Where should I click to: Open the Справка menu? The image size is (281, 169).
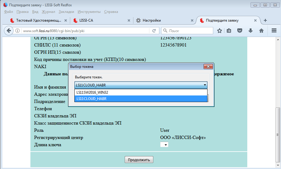[111, 12]
